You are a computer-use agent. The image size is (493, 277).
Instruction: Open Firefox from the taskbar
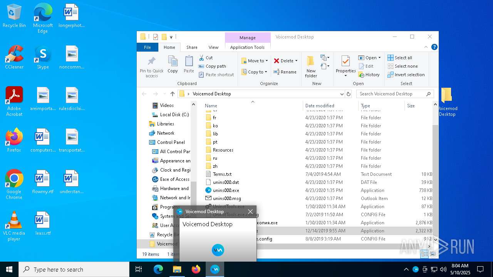[x=196, y=269]
